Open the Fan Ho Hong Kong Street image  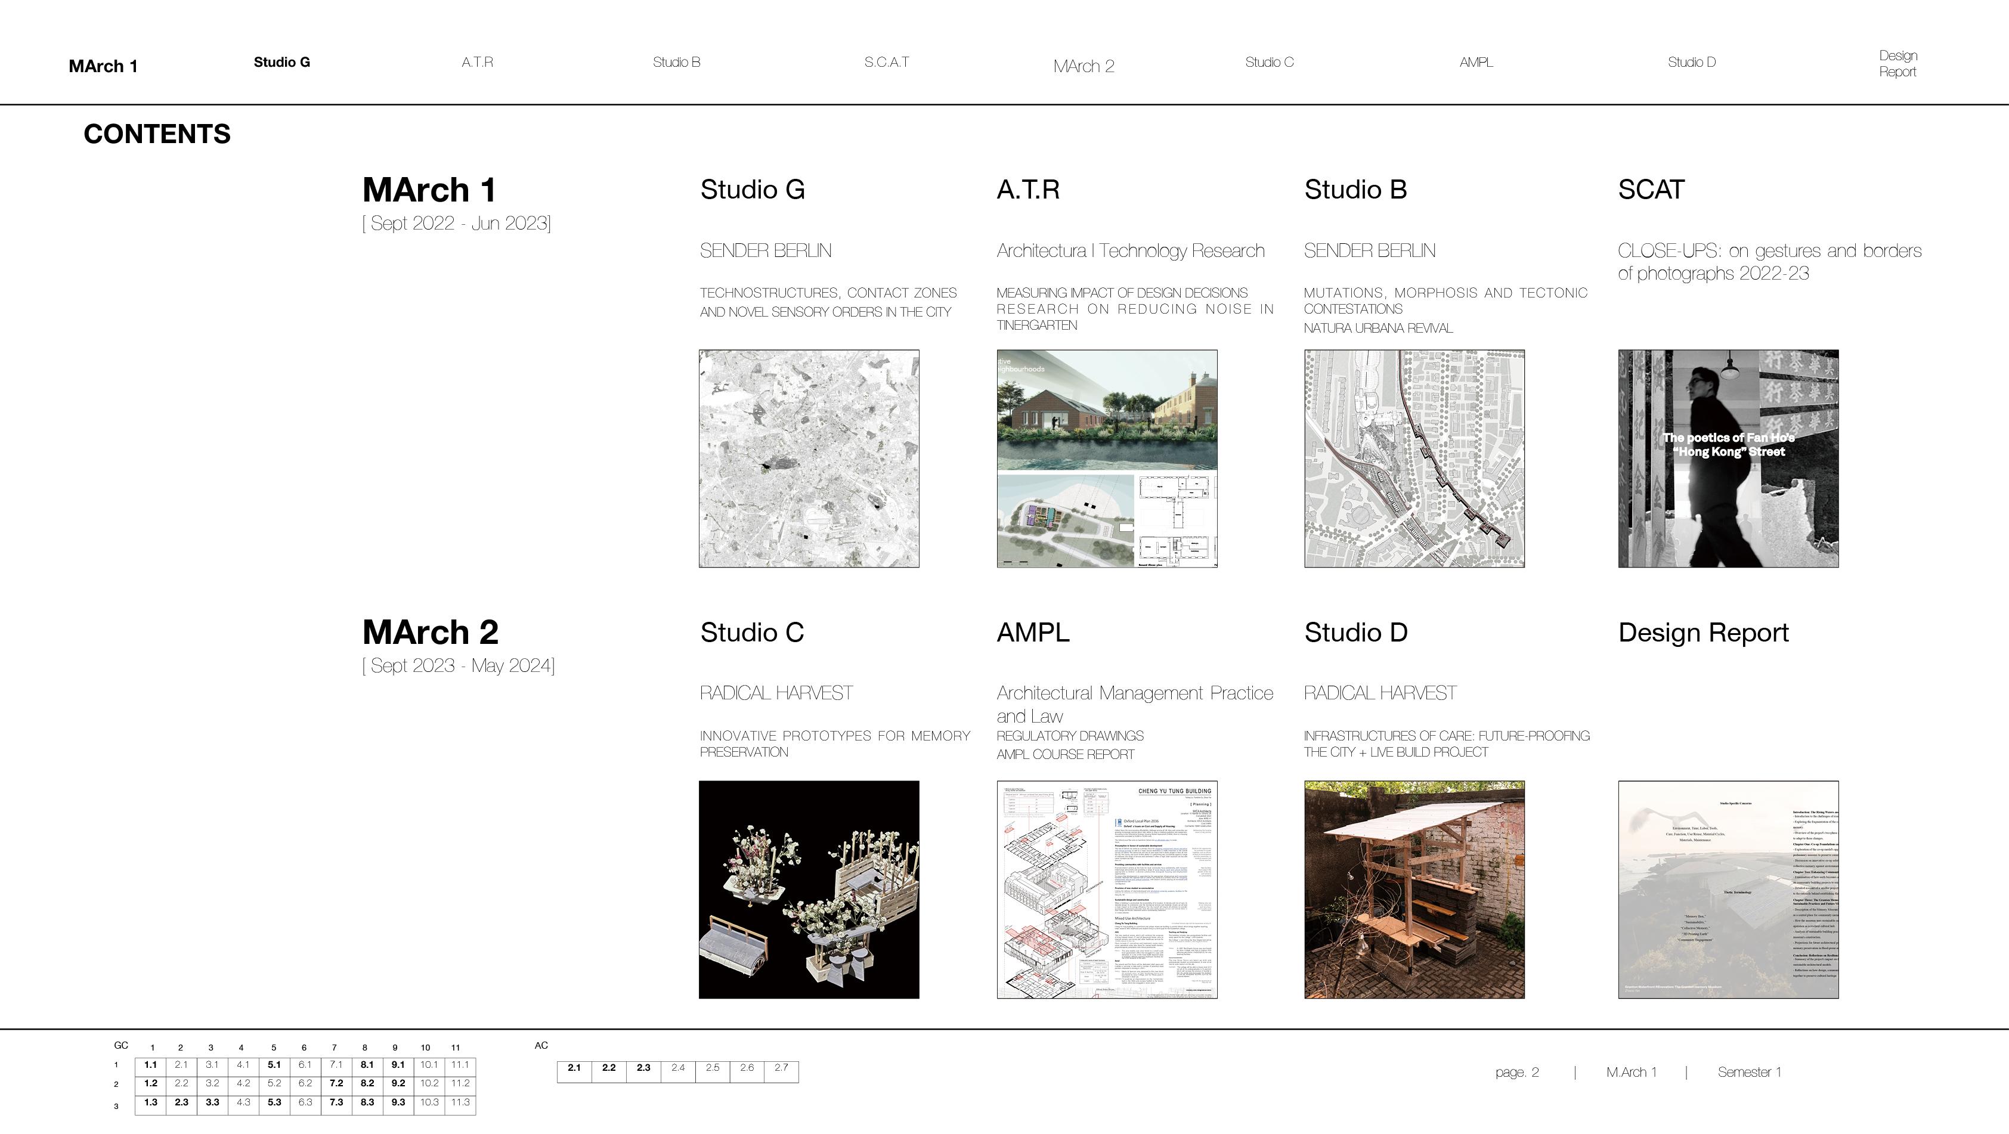[1728, 458]
